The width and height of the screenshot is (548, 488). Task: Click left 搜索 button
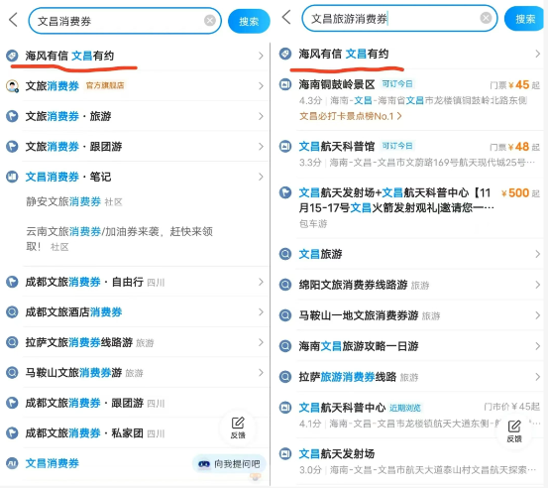click(x=249, y=22)
